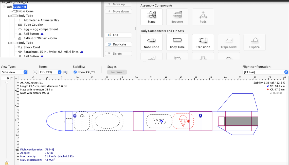
Task: Open the Zoom level dropdown
Action: [50, 72]
